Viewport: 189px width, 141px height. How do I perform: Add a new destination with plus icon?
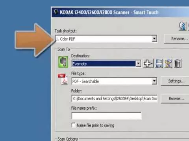click(148, 63)
